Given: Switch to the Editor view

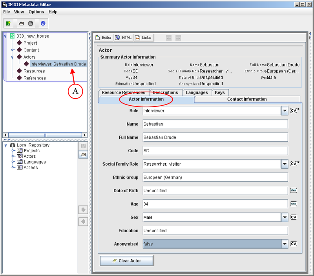Looking at the screenshot, I should (104, 38).
